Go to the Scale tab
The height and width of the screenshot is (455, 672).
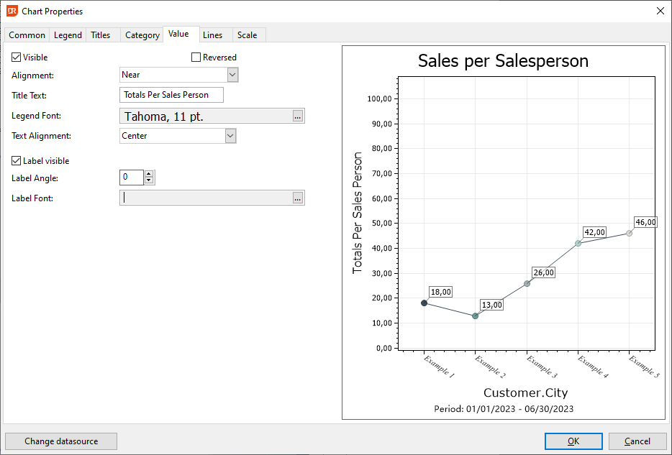pos(248,35)
